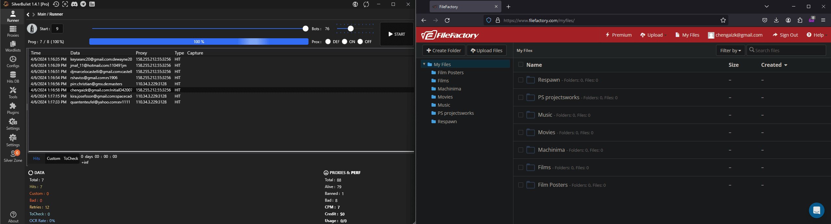Screen dimensions: 831x224
Task: Click the Upload Files button
Action: [x=486, y=51]
